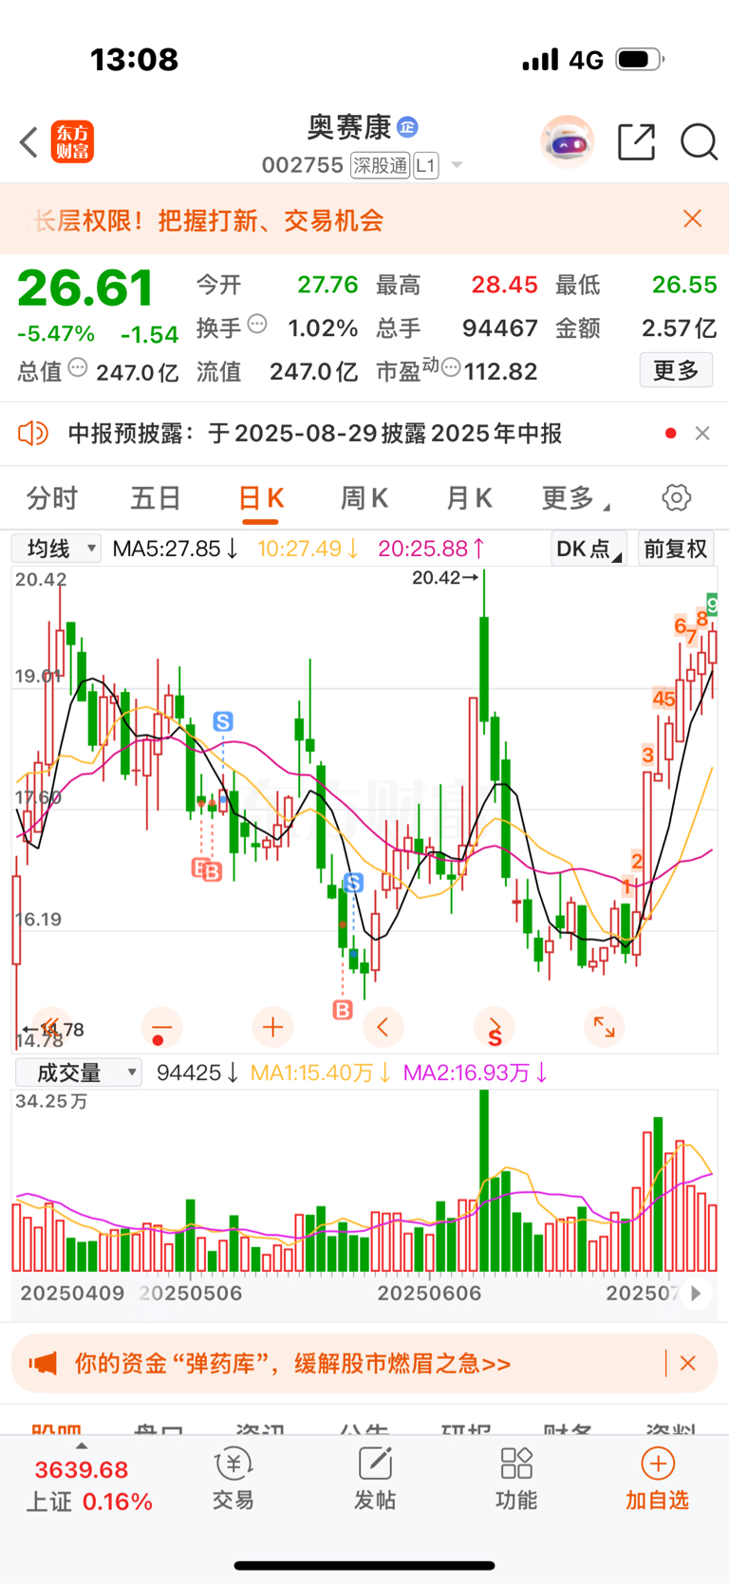Tap 加自选 add-to-watchlist plus icon

point(657,1464)
